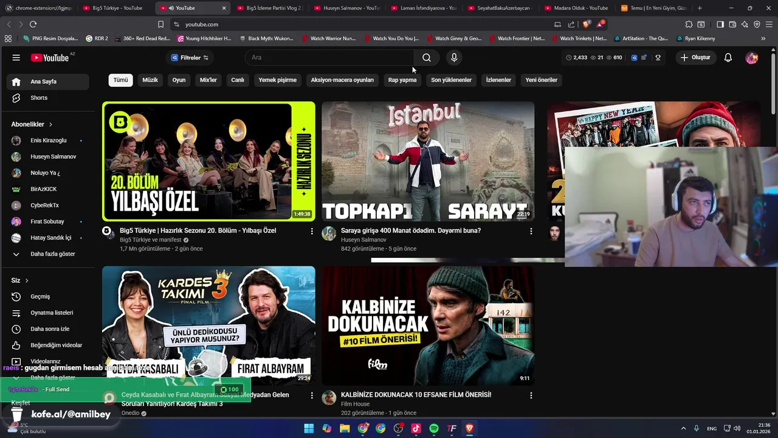This screenshot has width=778, height=438.
Task: Click the search magnifier button
Action: [427, 58]
